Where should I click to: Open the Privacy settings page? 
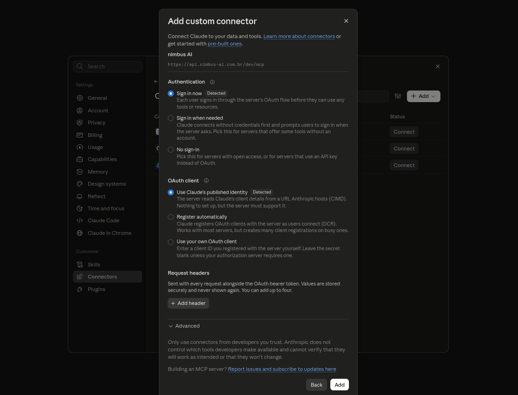point(108,123)
